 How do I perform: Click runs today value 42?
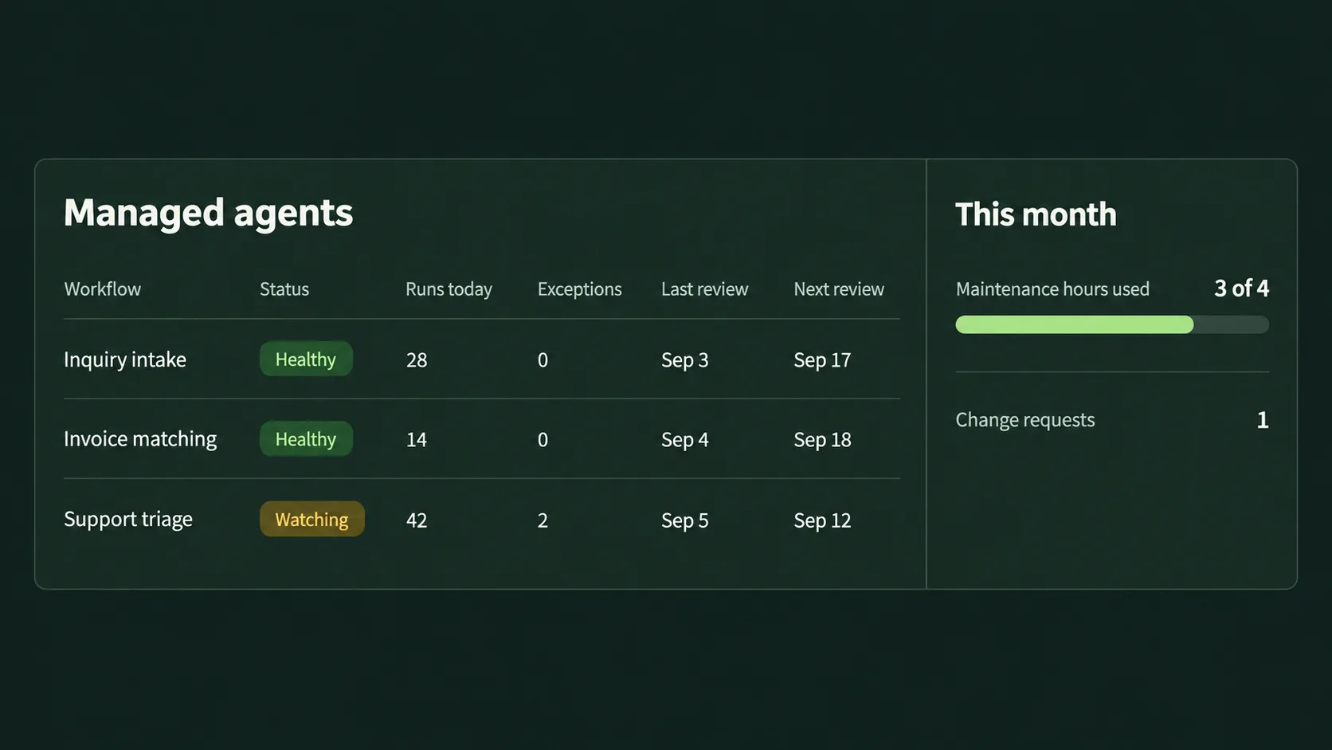417,520
